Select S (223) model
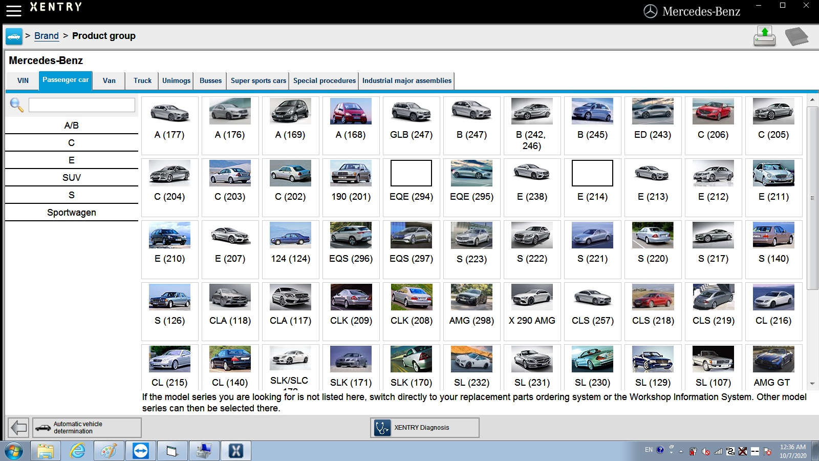 tap(471, 249)
